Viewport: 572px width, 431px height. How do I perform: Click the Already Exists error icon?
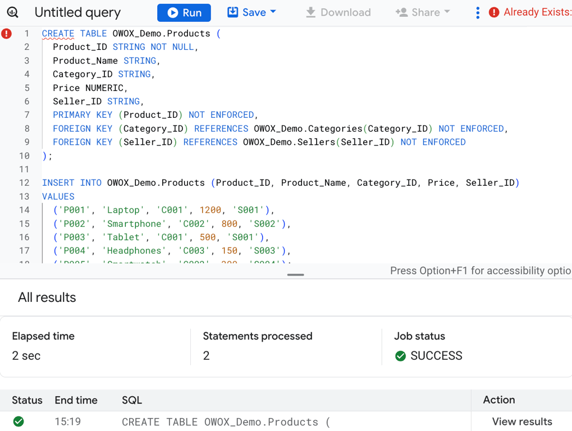coord(494,12)
